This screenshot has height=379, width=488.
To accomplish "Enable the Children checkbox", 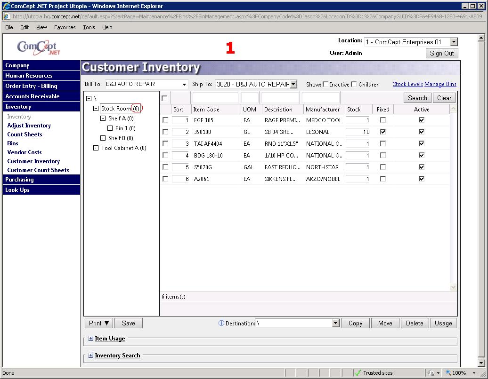I will coord(354,85).
